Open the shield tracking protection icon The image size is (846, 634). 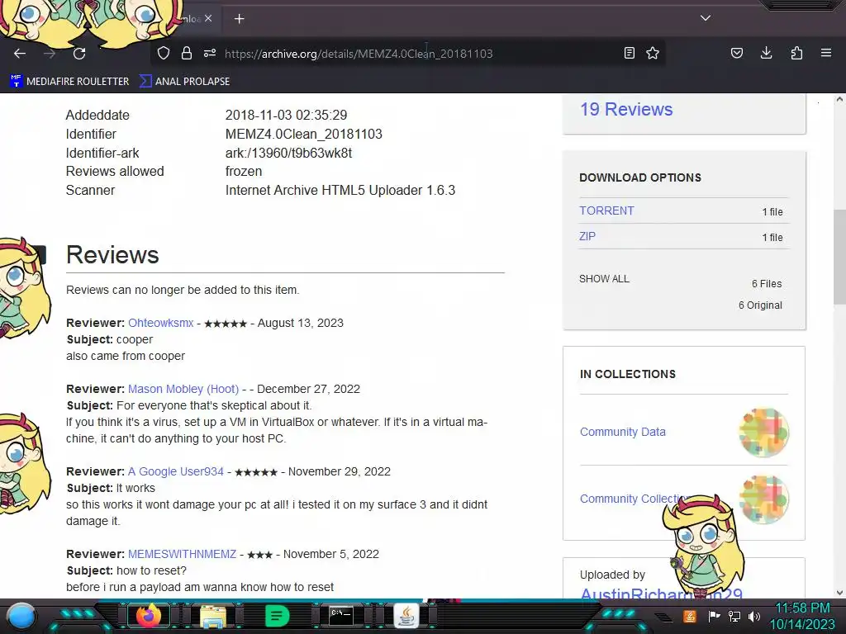click(164, 53)
